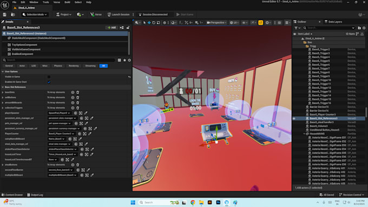368x207 pixels.
Task: Open Output Log at bottom
Action: tap(35, 195)
